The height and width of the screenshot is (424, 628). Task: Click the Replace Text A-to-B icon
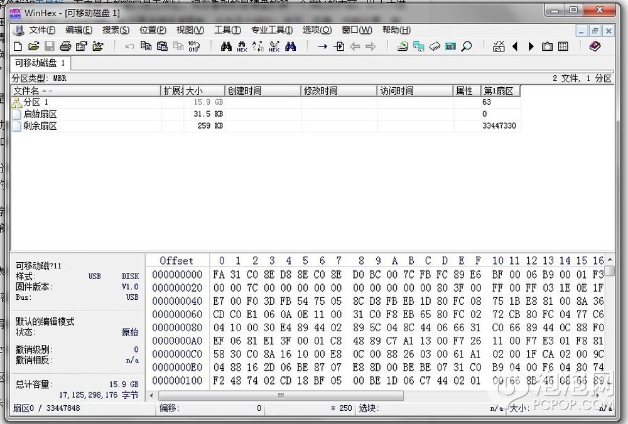coord(258,46)
